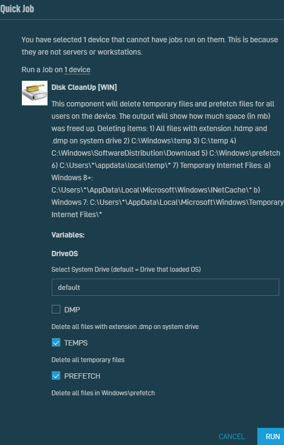Enable the DMP checkbox
The width and height of the screenshot is (284, 445).
click(56, 309)
